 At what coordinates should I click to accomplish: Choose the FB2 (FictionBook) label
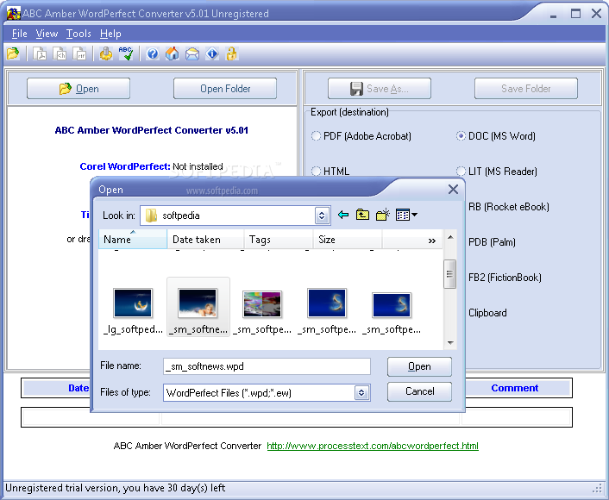[505, 278]
